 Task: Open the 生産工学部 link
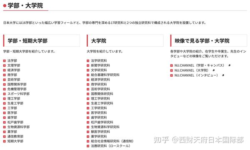pos(15,103)
